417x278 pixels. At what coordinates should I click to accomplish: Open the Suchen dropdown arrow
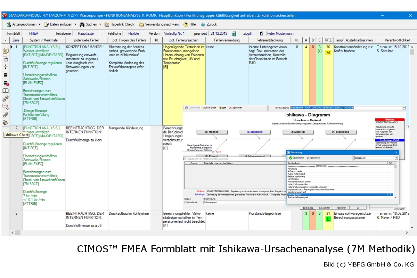[100, 24]
